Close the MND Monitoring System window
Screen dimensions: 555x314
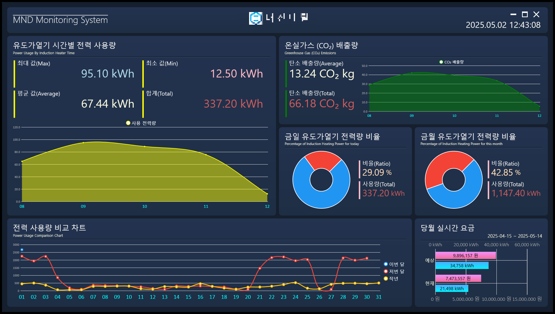536,14
